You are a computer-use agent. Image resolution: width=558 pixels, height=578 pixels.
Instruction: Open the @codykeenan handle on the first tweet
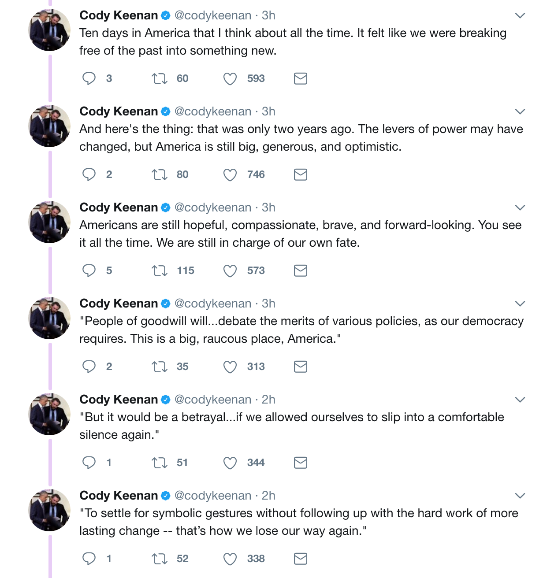click(213, 15)
